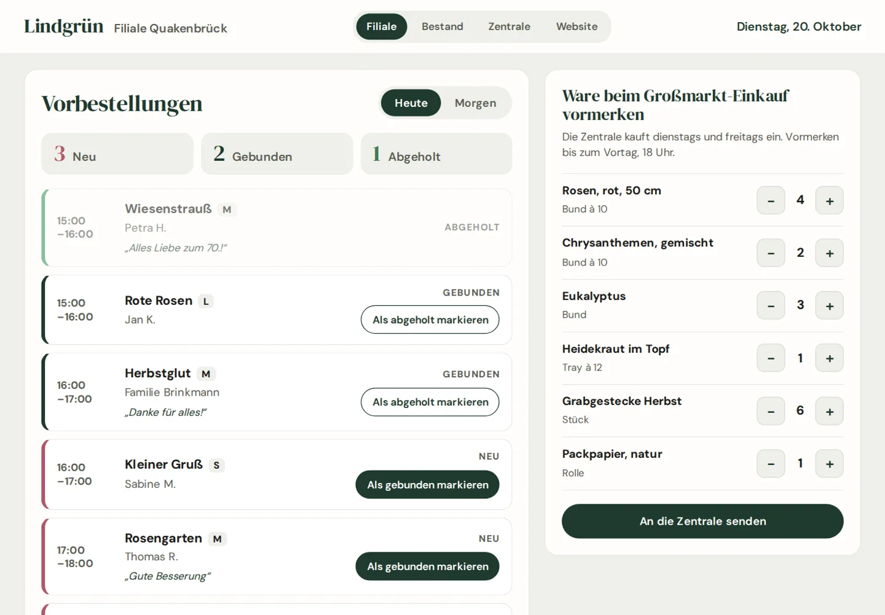
Task: Increase Rosen, rot, 50 cm quantity
Action: coord(830,200)
